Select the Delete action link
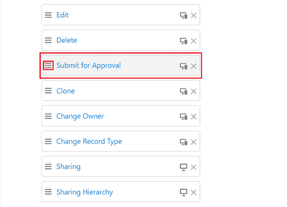This screenshot has width=287, height=207. (67, 40)
